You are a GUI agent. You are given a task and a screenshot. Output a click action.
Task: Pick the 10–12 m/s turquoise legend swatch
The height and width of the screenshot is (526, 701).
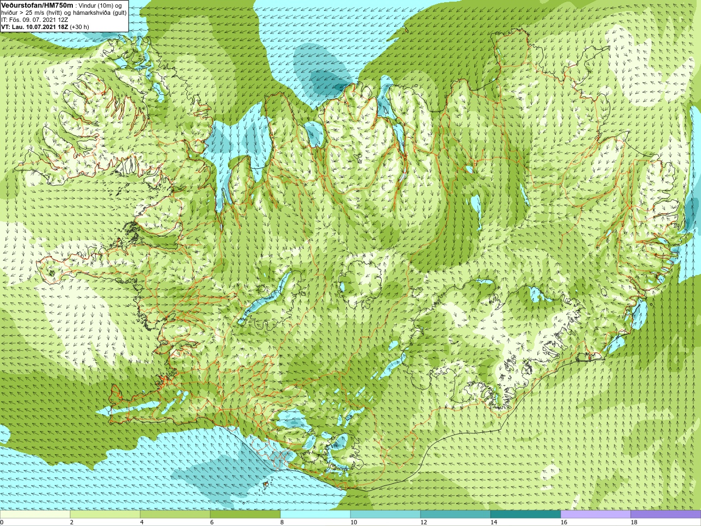(x=386, y=514)
